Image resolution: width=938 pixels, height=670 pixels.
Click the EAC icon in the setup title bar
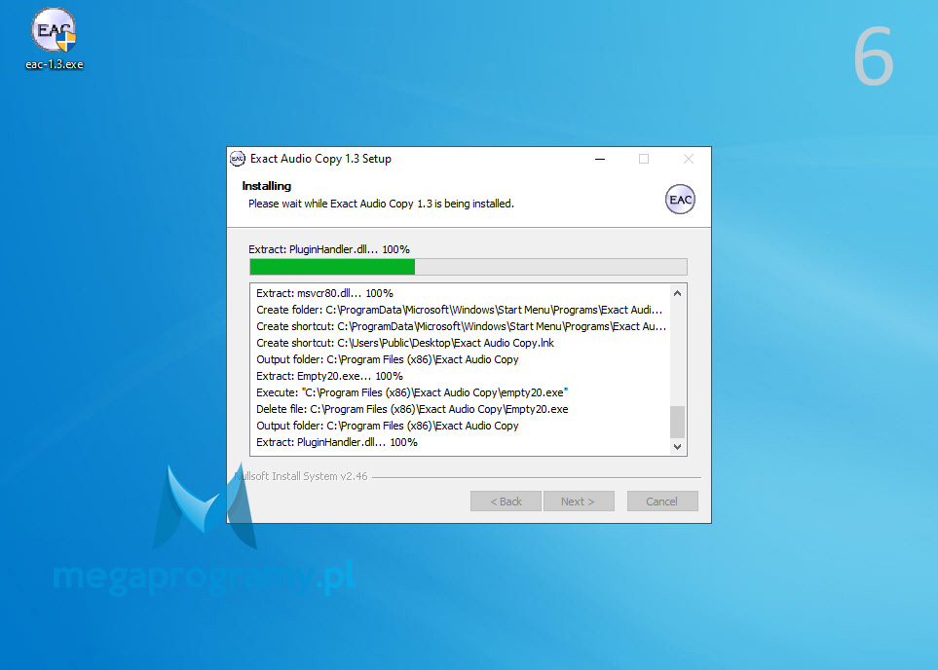238,159
